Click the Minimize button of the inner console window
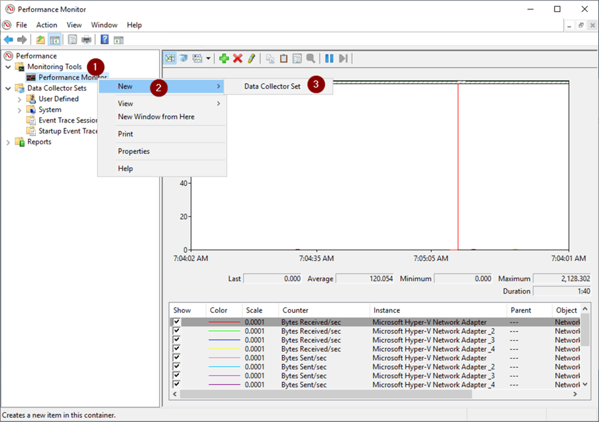Viewport: 599px width, 422px height. click(569, 25)
